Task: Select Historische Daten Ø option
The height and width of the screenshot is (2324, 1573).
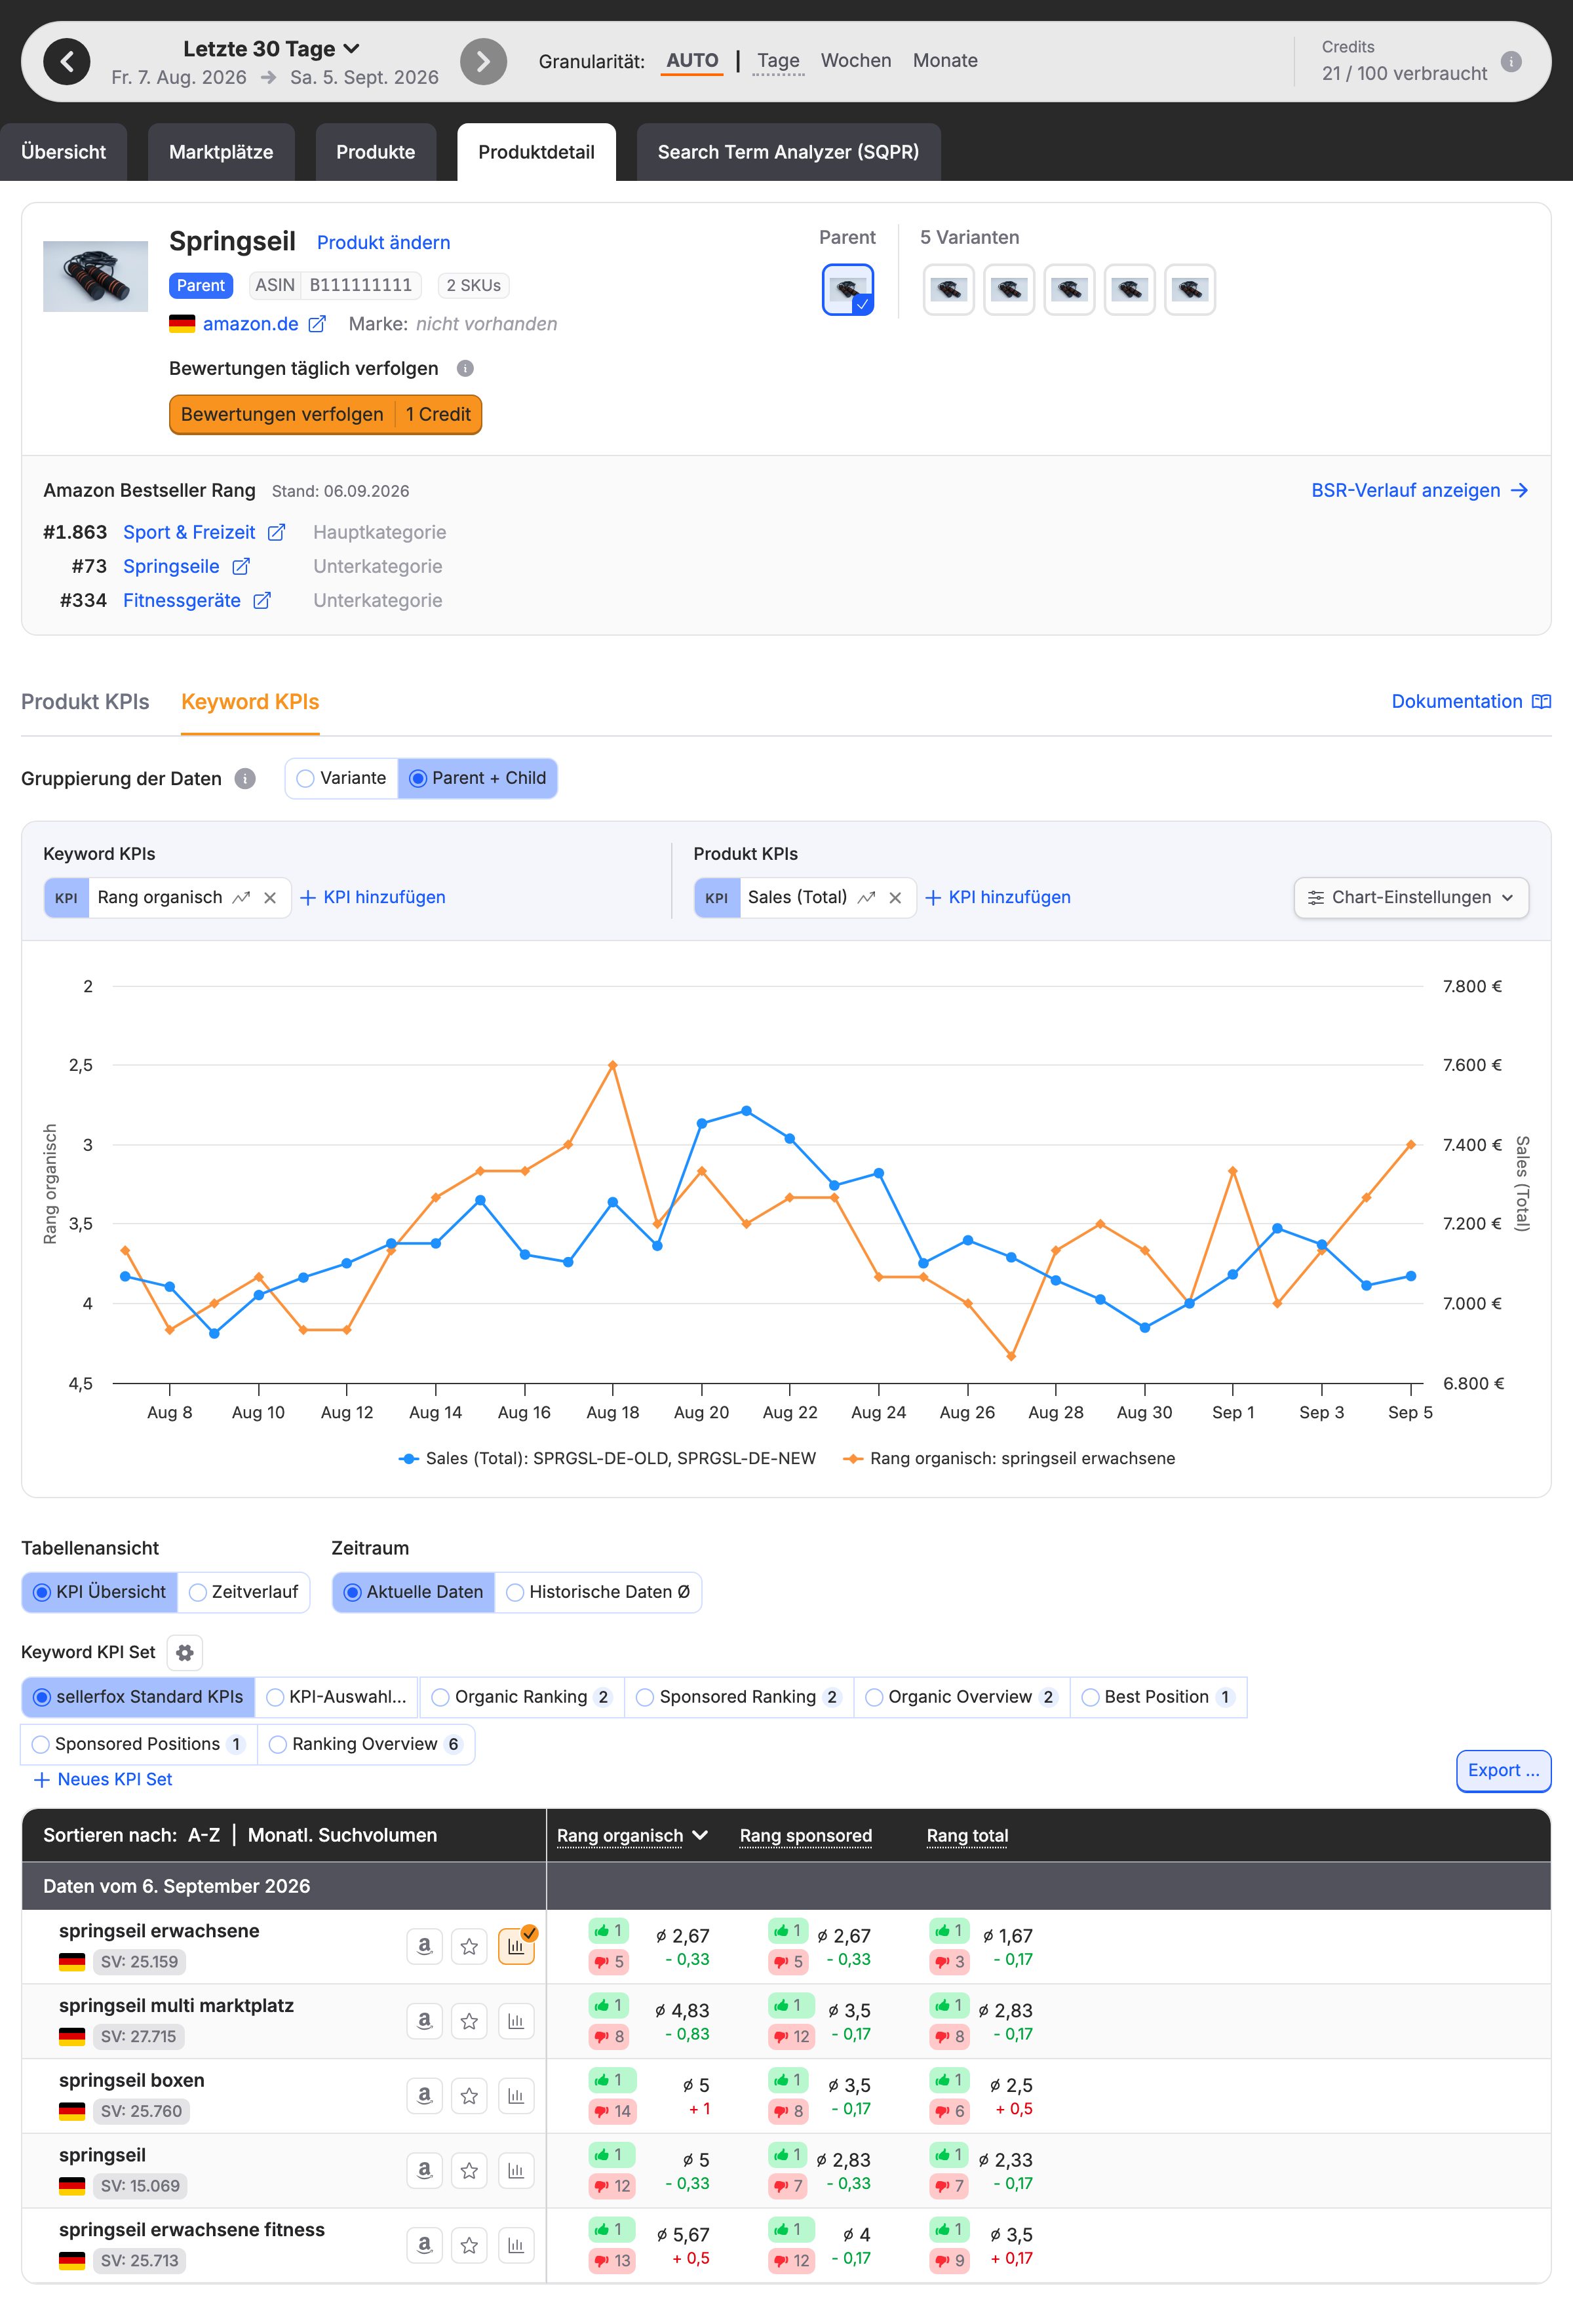Action: tap(598, 1592)
